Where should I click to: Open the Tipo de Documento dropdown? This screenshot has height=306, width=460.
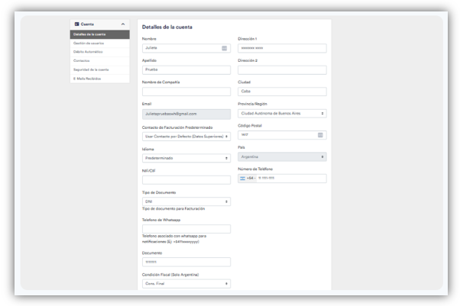pyautogui.click(x=186, y=201)
